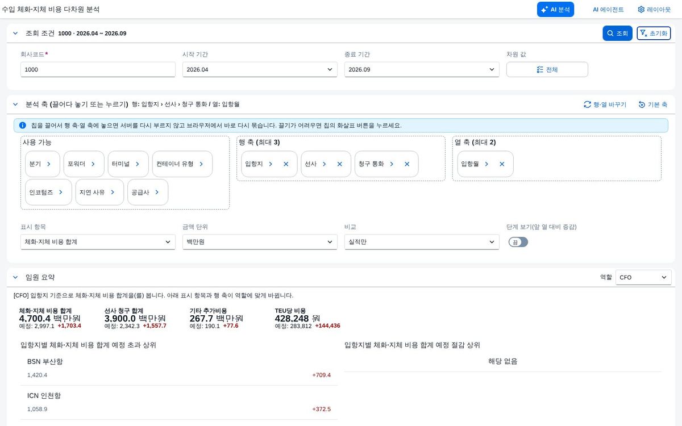
Task: Click the 초기화 filter reset button
Action: click(654, 34)
